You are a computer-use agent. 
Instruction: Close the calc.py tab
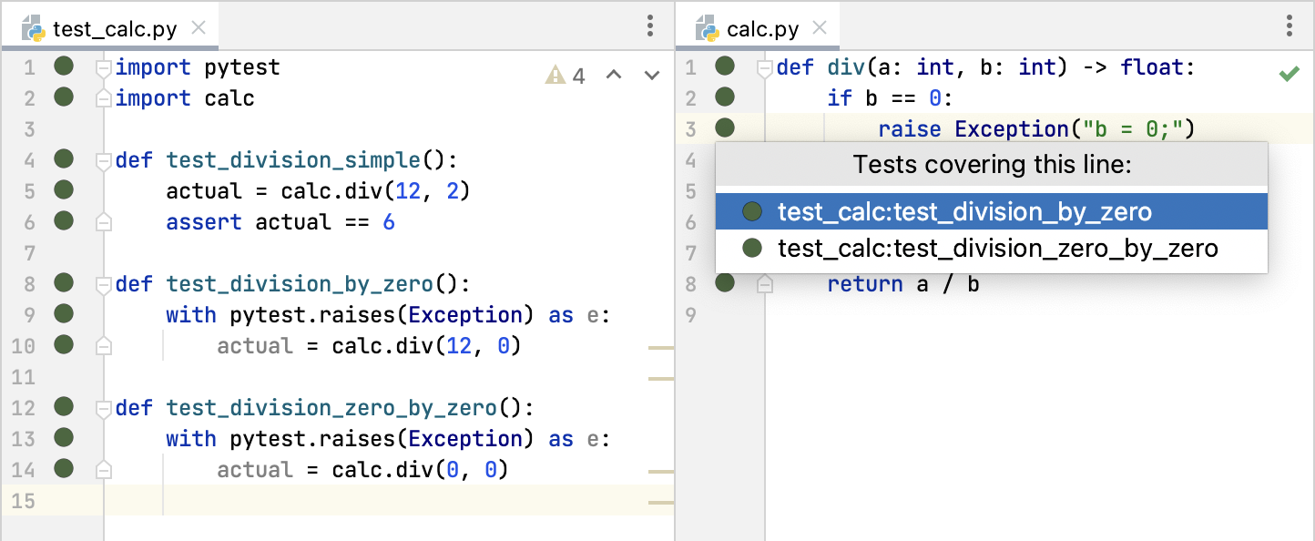(821, 27)
